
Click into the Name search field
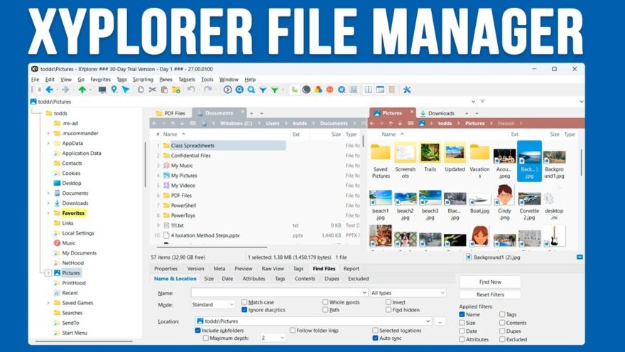[x=279, y=293]
